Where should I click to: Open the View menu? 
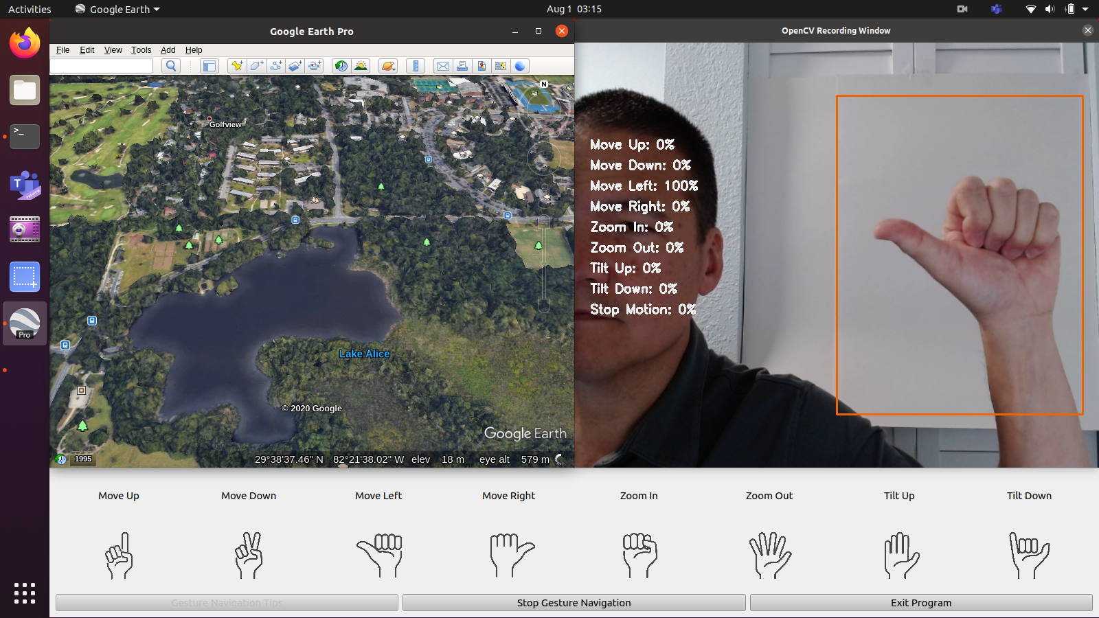tap(113, 50)
